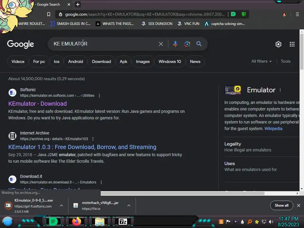Close the downloads bar
304x228 pixels.
point(299,205)
